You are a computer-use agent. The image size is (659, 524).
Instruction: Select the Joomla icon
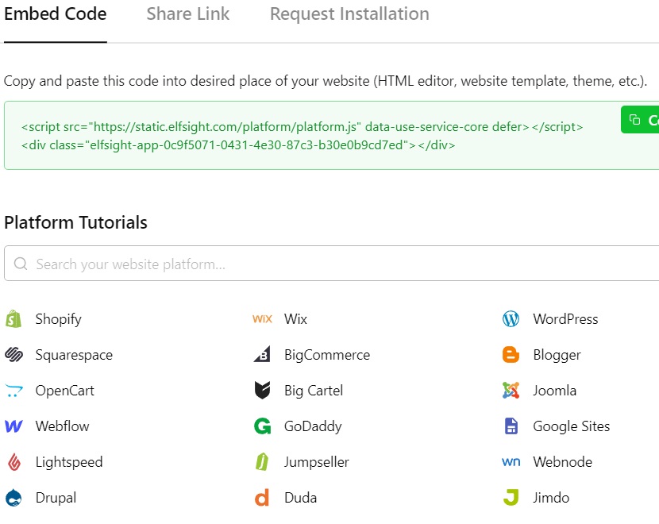(x=511, y=390)
